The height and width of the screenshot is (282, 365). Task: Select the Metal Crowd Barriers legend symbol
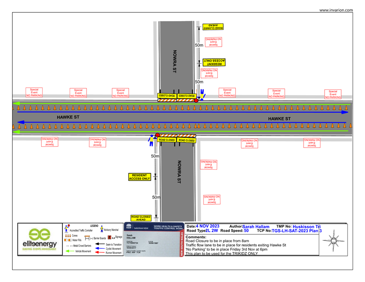click(69, 246)
